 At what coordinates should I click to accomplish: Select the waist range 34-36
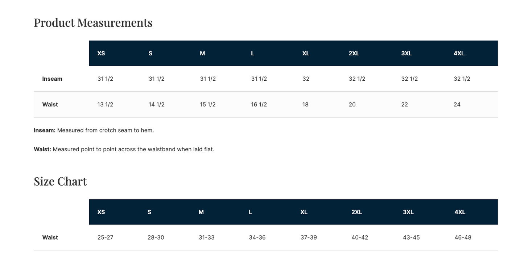tap(257, 237)
